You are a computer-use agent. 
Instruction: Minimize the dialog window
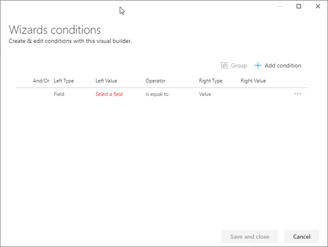tap(280, 6)
